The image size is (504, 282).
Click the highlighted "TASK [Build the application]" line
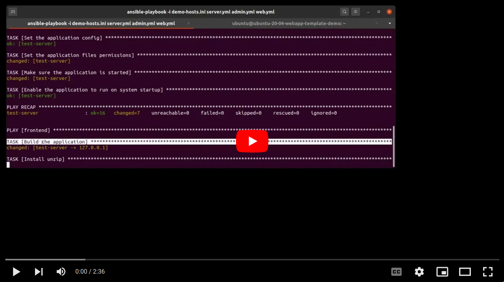199,142
